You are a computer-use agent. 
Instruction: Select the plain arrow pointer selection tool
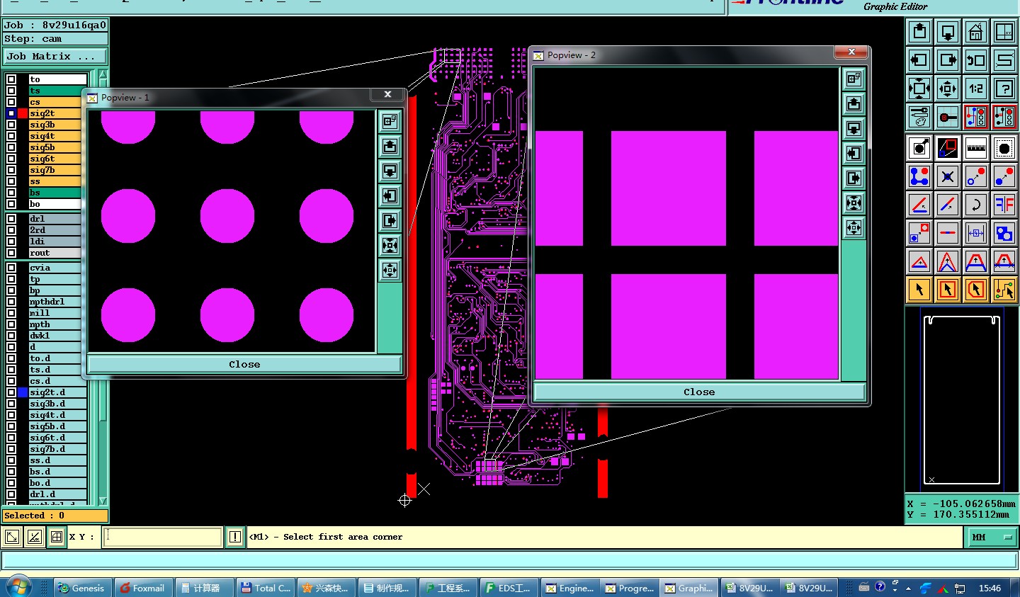[x=919, y=290]
